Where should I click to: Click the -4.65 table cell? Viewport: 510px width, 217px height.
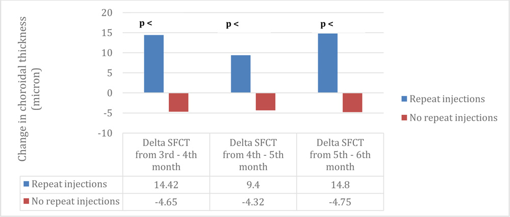coord(166,202)
